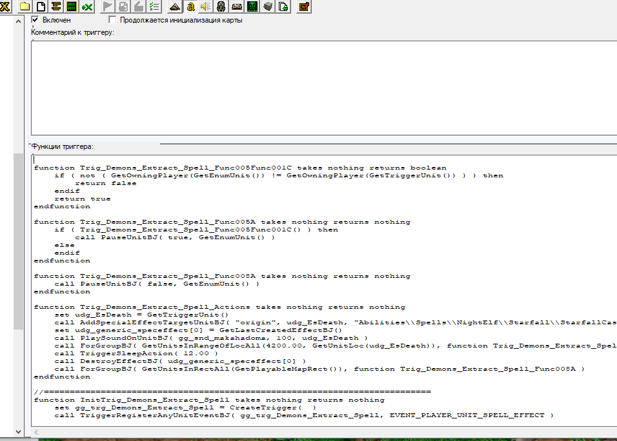Click the '//=====' separator comment line
617x441 pixels.
[232, 392]
